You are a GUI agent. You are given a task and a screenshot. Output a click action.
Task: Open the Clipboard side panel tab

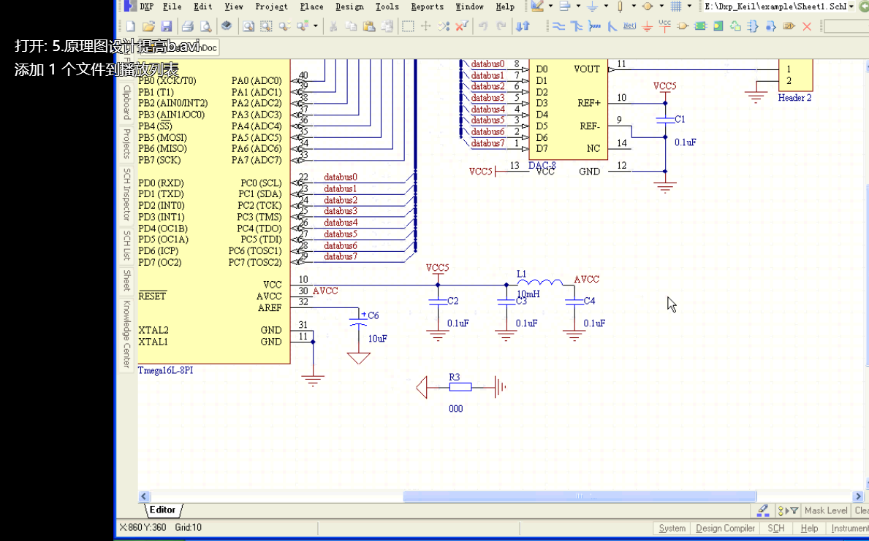tap(127, 102)
